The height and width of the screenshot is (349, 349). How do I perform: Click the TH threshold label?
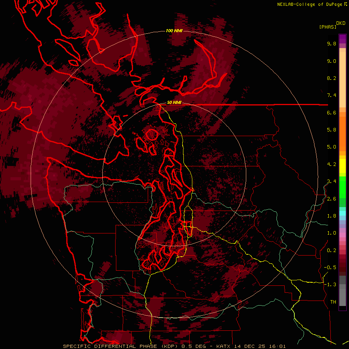[x=333, y=302]
